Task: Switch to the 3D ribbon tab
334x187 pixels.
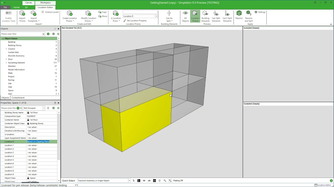Action: tap(26, 7)
